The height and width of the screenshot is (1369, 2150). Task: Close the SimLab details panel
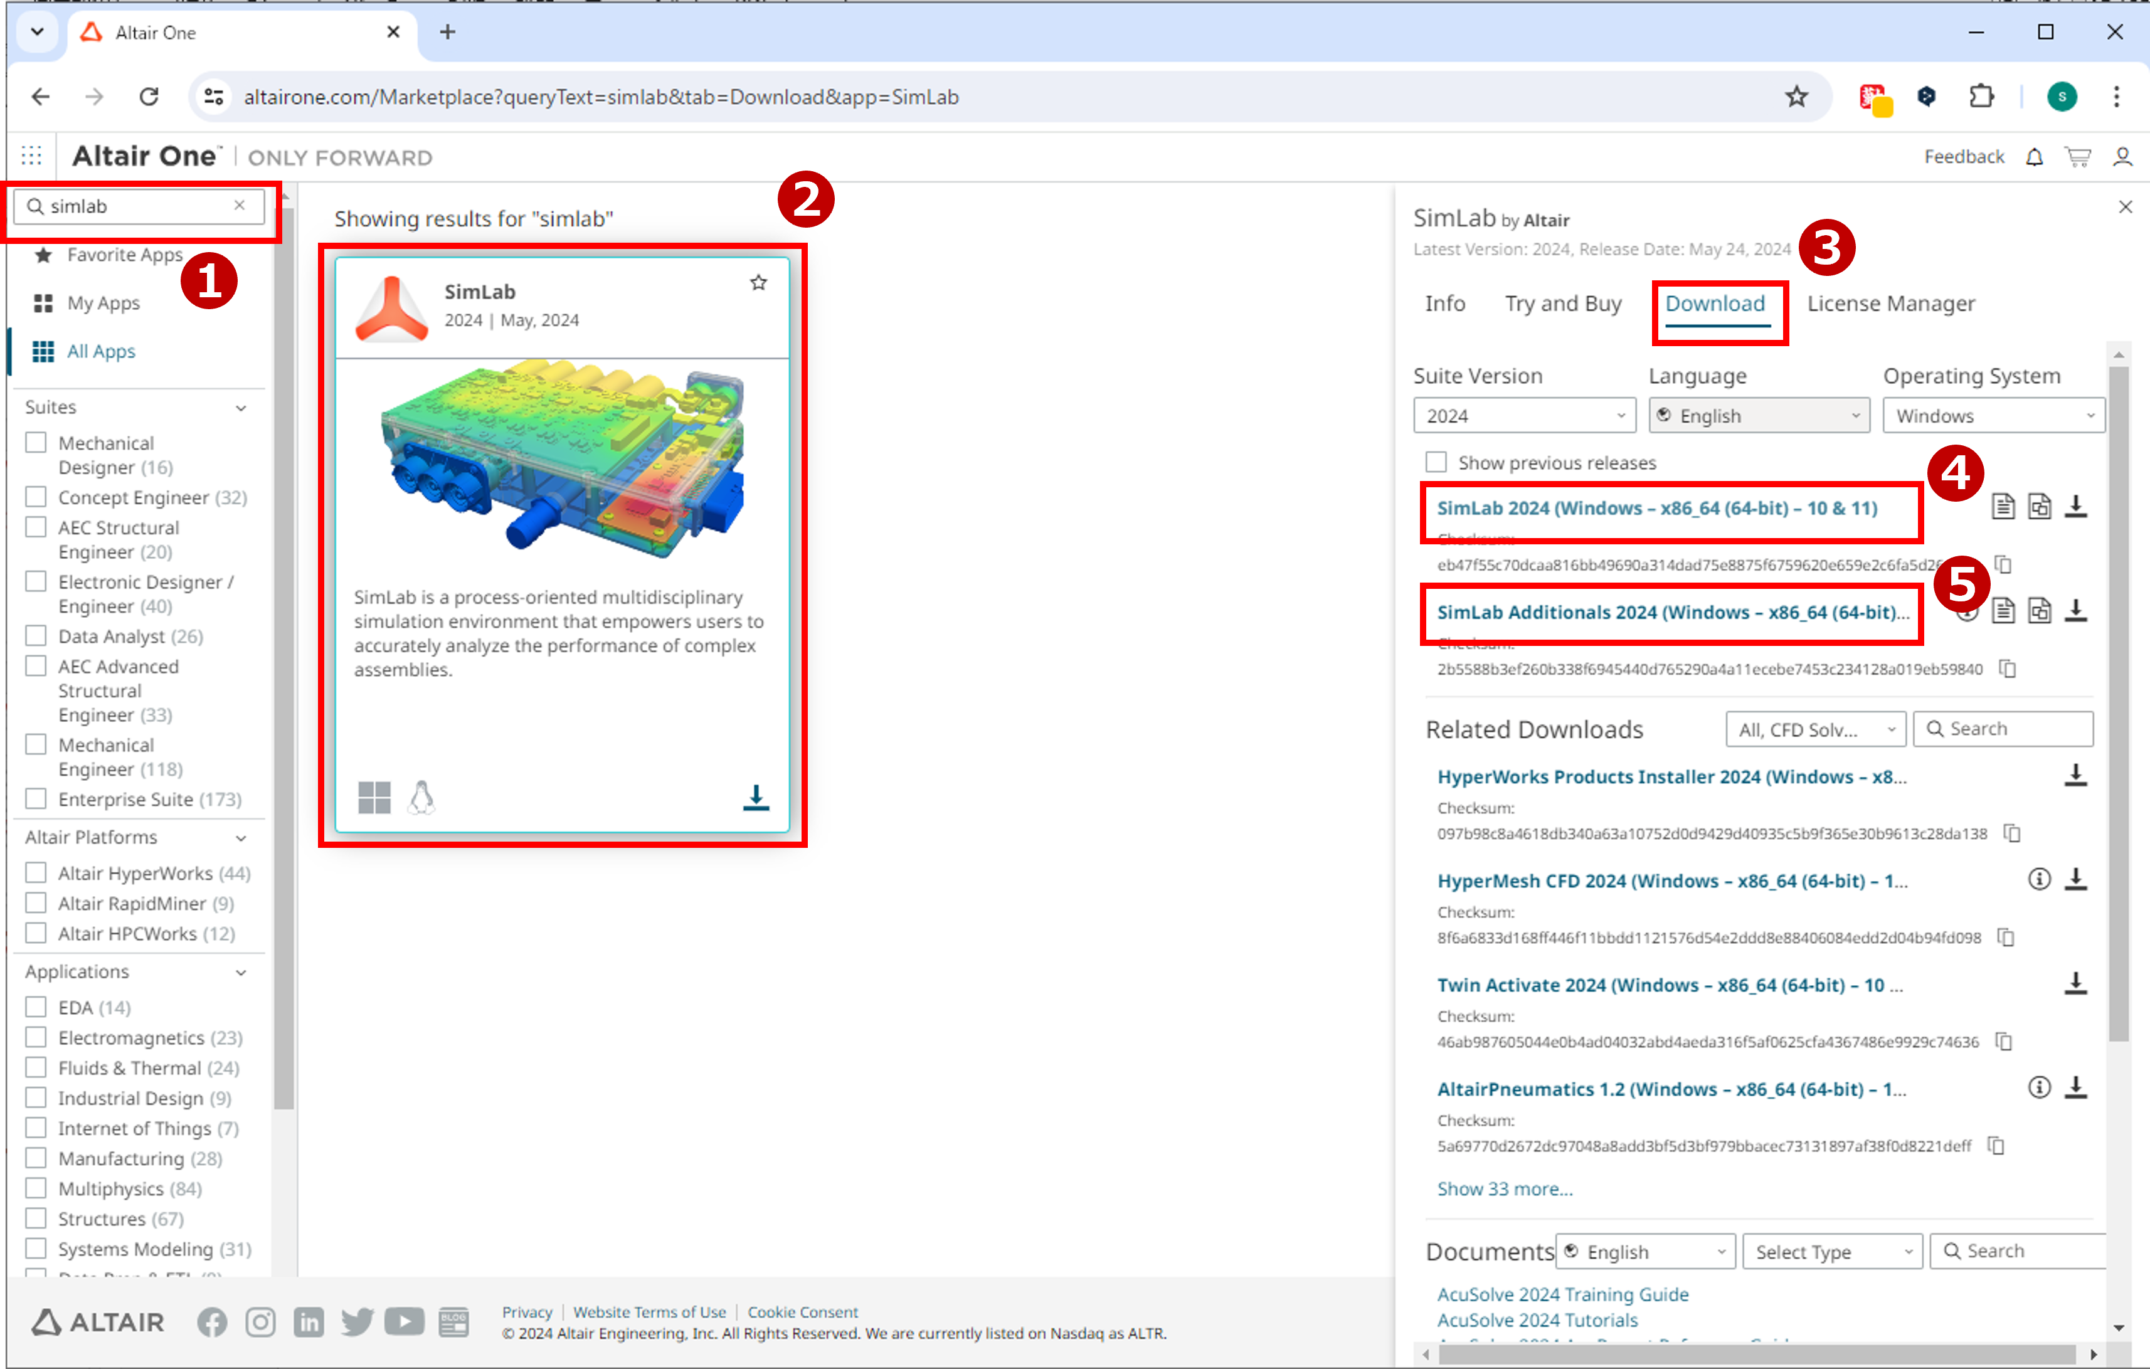click(2125, 207)
